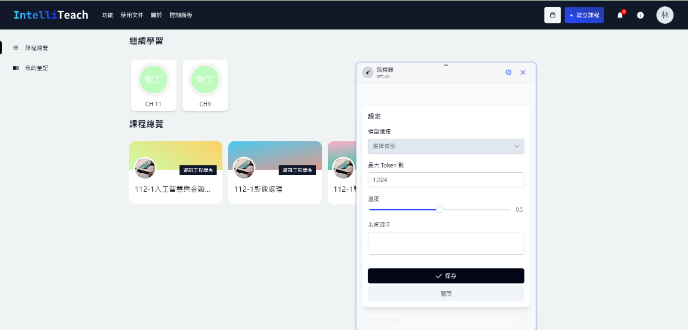Click the 建立課程 button
This screenshot has width=688, height=330.
tap(584, 15)
